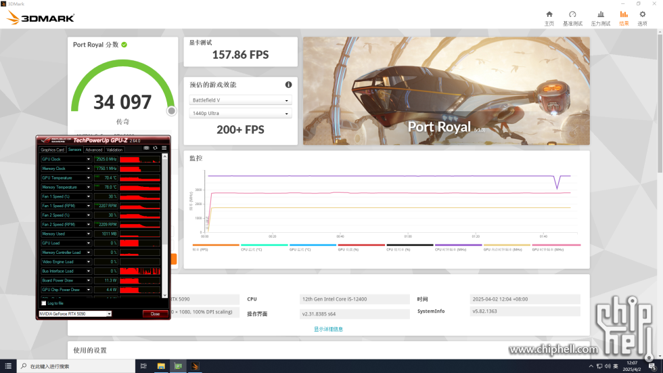
Task: Click the Windows taskbar search box
Action: tap(76, 366)
